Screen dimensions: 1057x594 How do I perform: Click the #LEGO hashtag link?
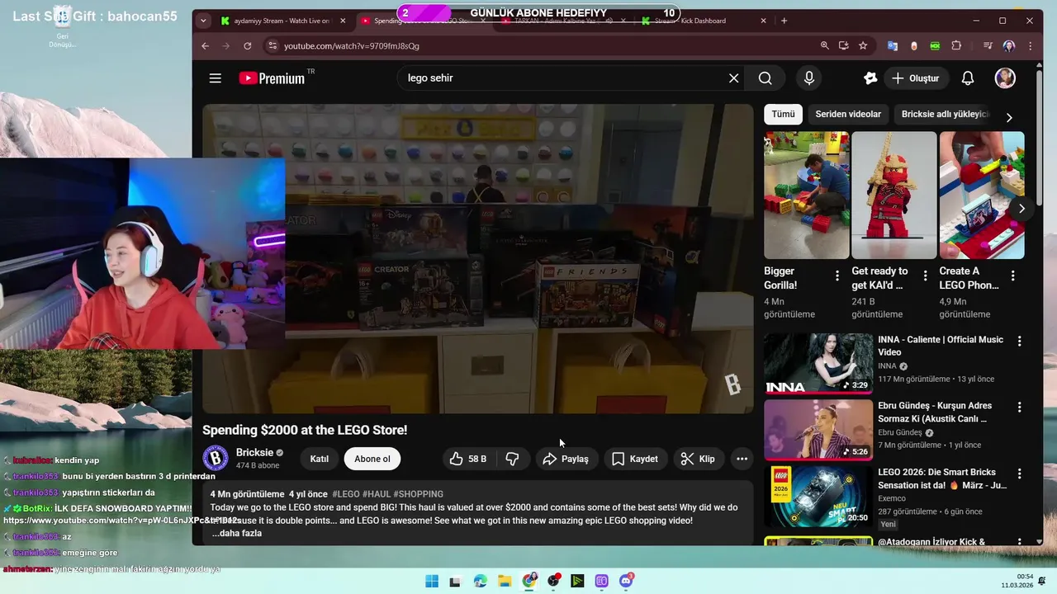pos(346,494)
